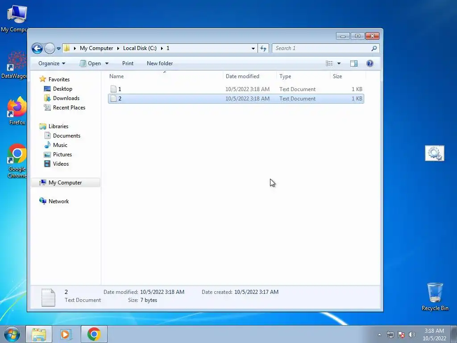The height and width of the screenshot is (343, 457).
Task: Select My Computer in the address breadcrumb
Action: (96, 48)
